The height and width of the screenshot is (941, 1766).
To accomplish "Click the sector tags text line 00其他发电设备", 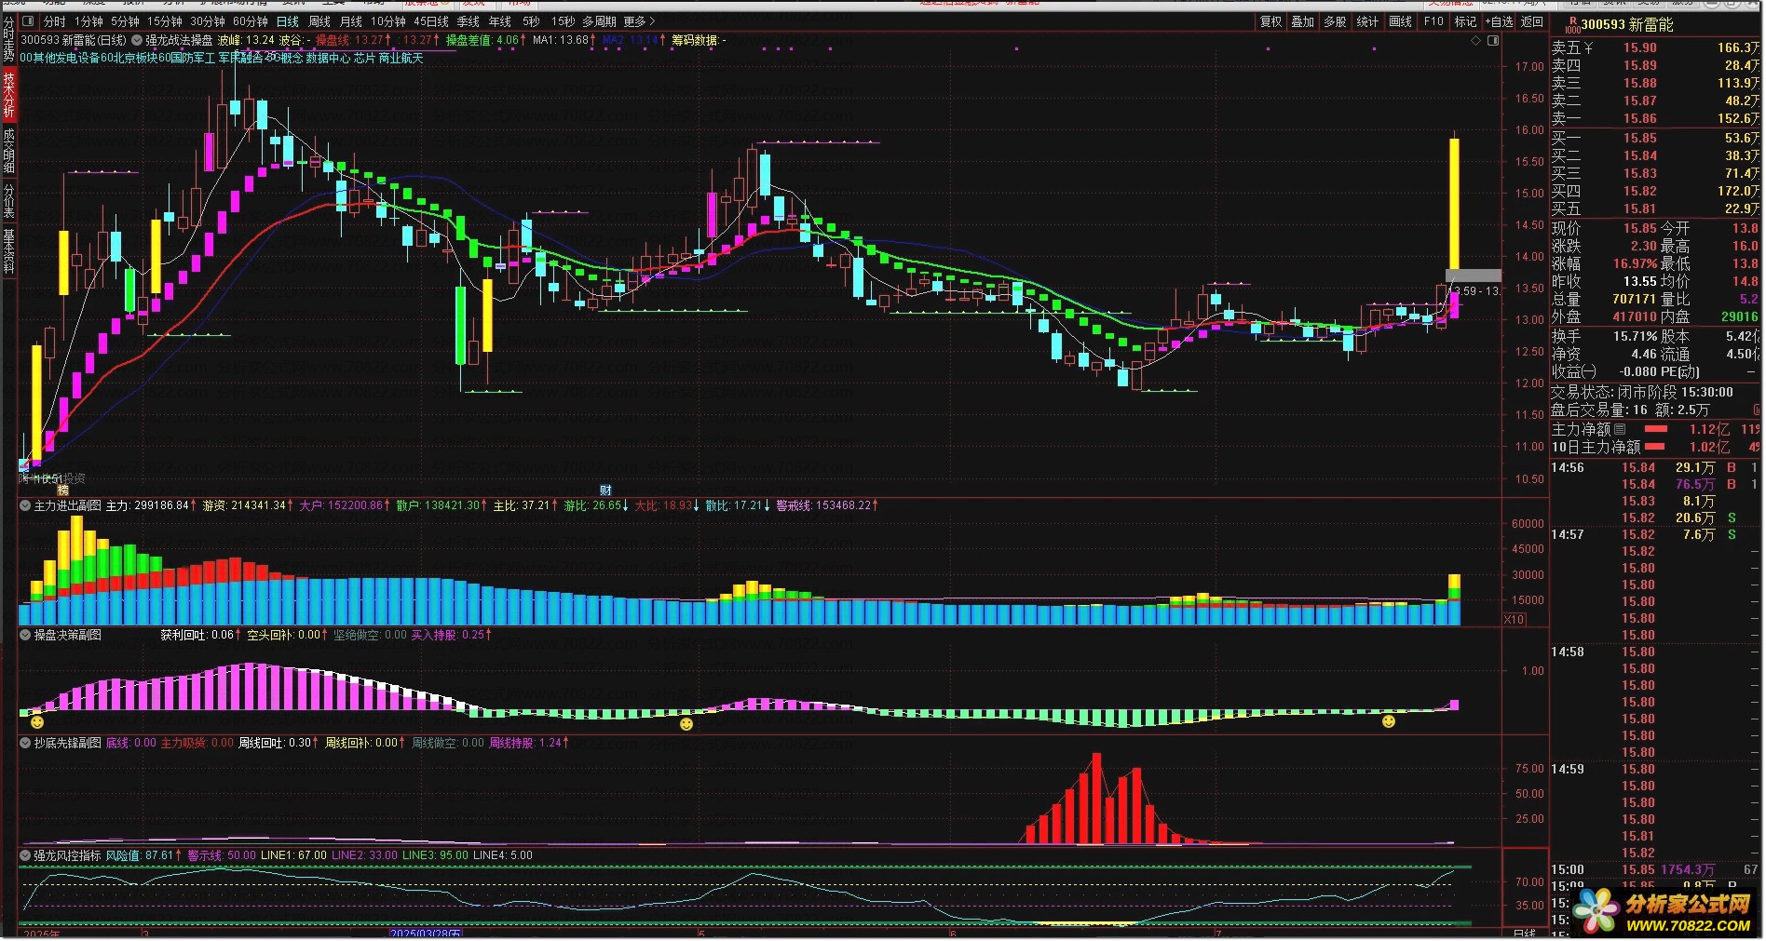I will pyautogui.click(x=221, y=58).
